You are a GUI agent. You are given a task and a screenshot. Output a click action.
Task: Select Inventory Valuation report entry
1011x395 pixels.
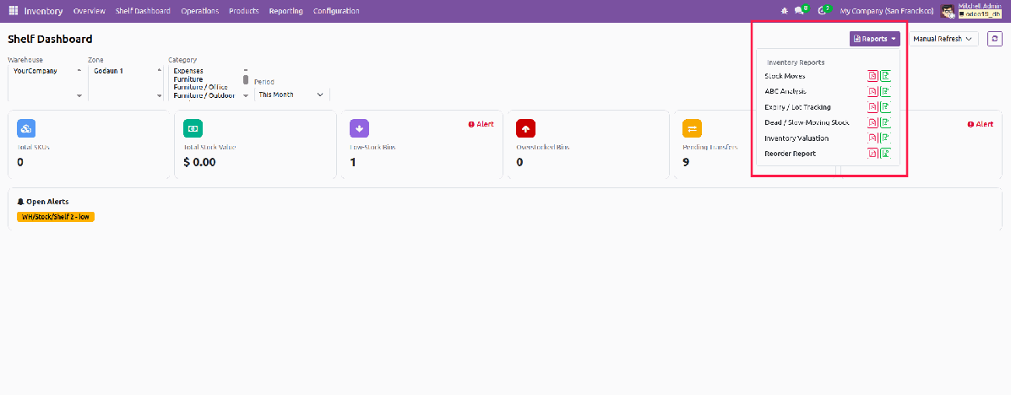pyautogui.click(x=796, y=138)
